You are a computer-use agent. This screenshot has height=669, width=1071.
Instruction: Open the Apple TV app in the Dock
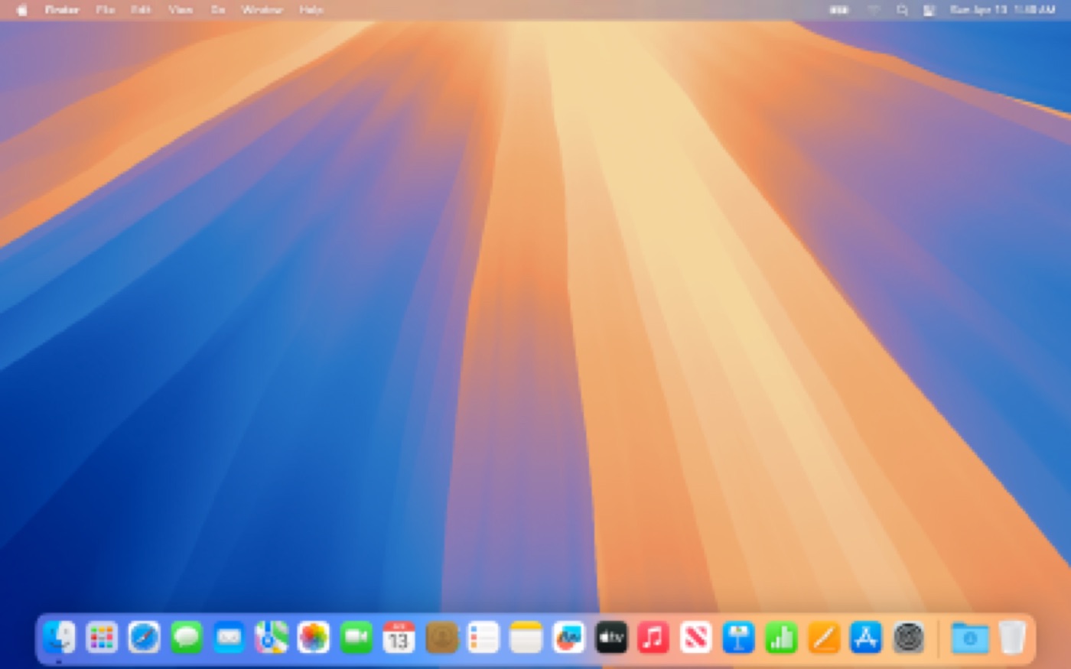(611, 637)
